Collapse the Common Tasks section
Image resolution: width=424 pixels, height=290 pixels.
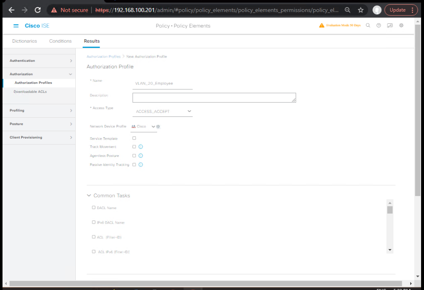pyautogui.click(x=89, y=195)
